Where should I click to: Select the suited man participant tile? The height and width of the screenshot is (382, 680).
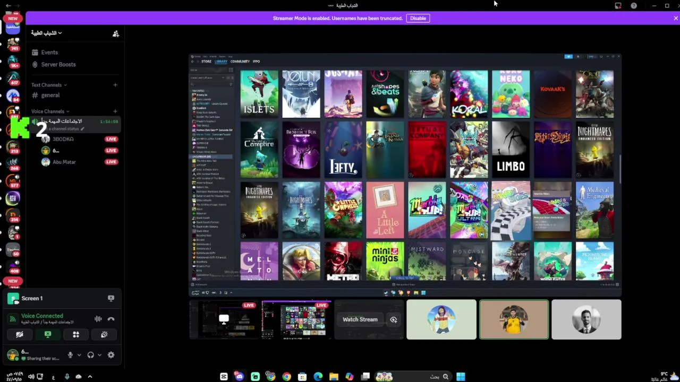tap(586, 319)
